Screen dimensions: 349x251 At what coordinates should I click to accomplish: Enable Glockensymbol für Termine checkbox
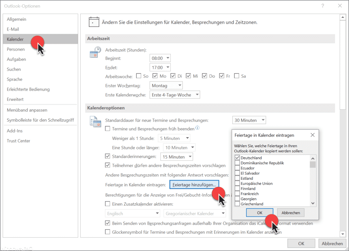tap(107, 232)
